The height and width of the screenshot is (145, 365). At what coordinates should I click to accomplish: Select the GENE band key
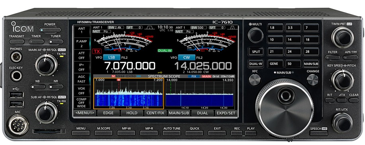(x=275, y=64)
